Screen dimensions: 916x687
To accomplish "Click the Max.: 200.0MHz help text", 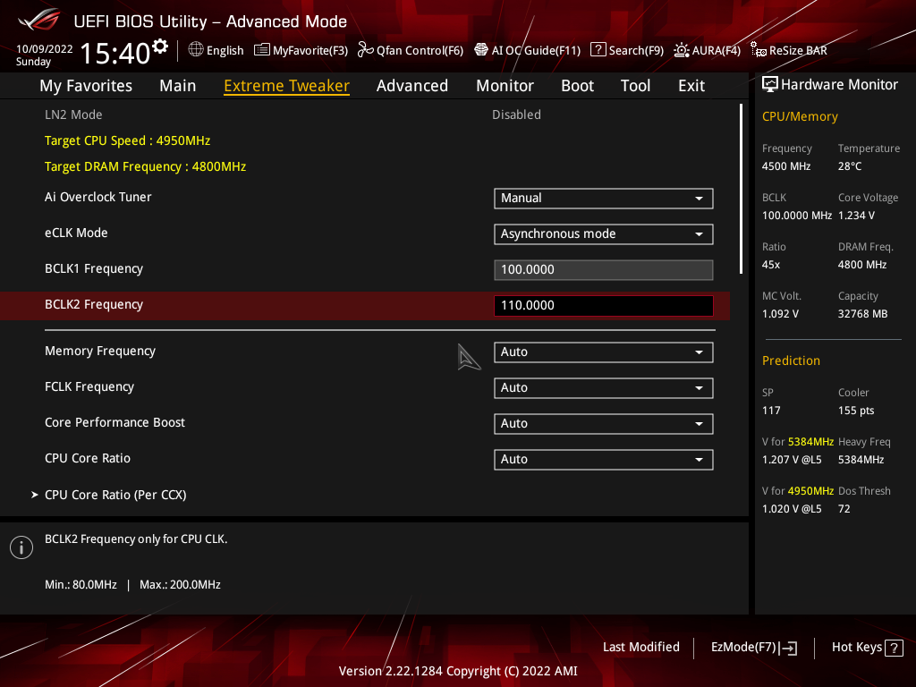I will coord(180,584).
